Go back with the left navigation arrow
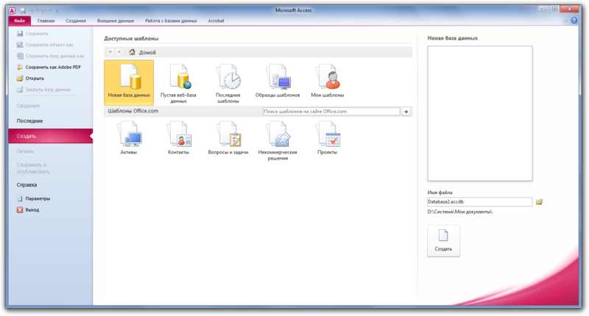Viewport: 589px width, 316px height. [110, 52]
